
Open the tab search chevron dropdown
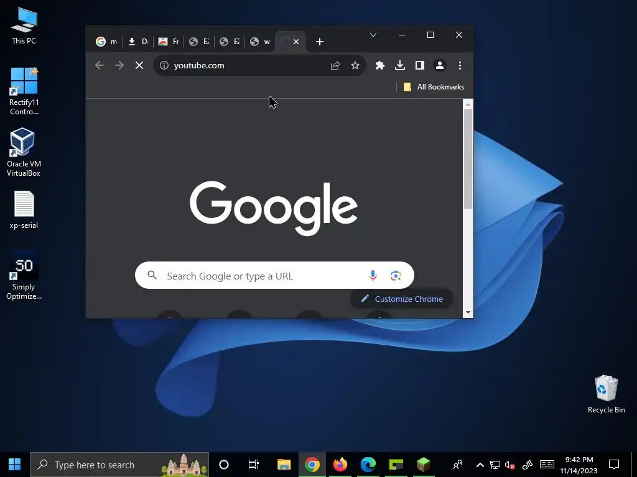373,35
